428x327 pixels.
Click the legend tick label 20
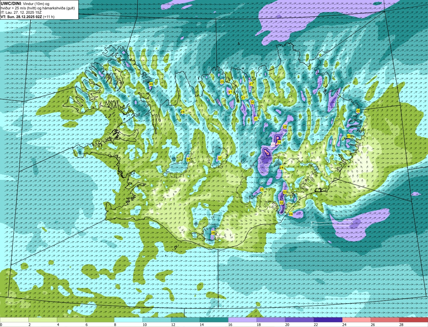tap(287, 325)
